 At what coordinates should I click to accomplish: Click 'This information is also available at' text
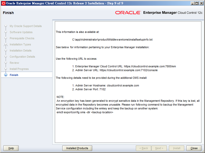[78, 32]
